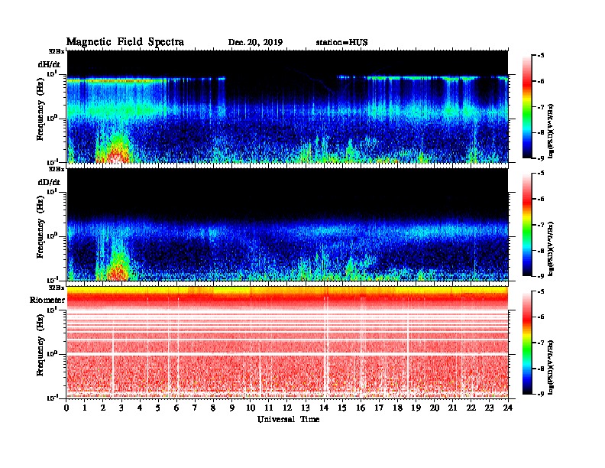Viewport: 605px width, 468px height.
Task: Click the "Magnetic Field Spectra" title
Action: point(125,42)
